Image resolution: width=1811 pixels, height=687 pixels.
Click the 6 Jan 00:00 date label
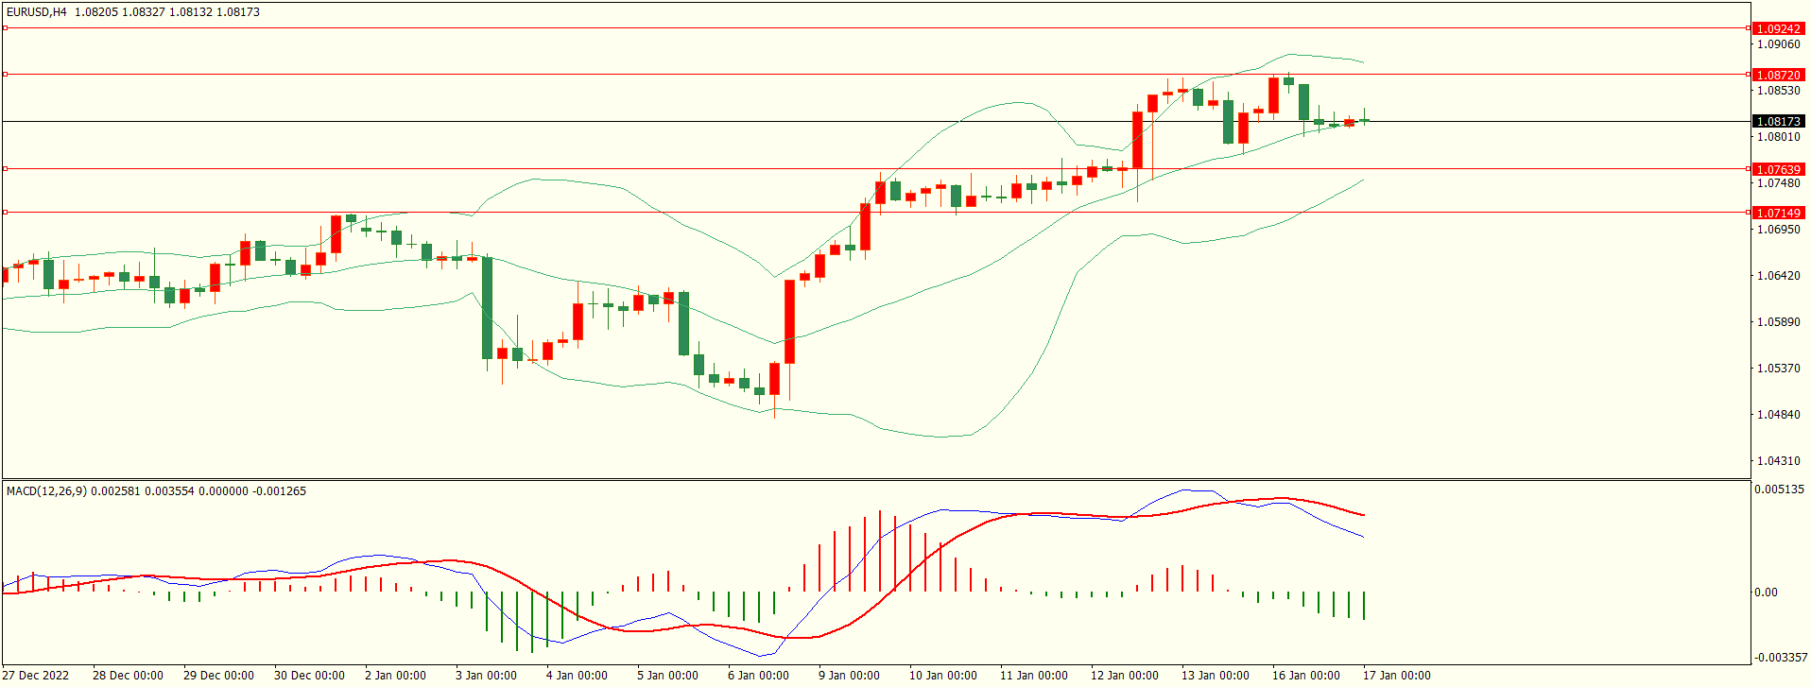pyautogui.click(x=758, y=675)
